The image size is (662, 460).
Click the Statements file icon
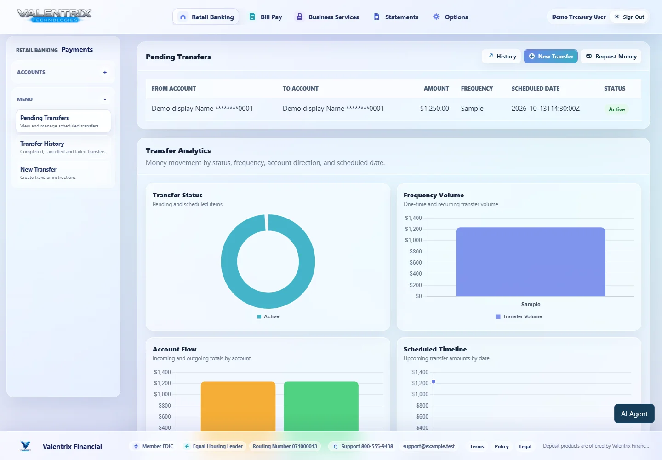tap(377, 17)
